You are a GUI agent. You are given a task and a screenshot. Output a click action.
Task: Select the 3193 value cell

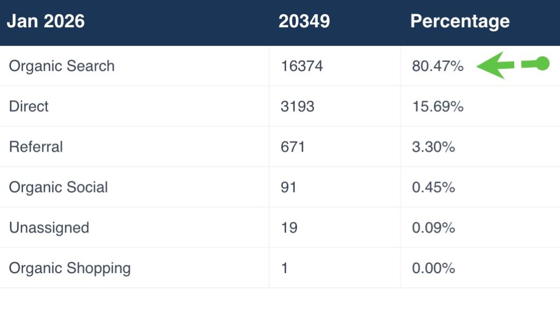[297, 106]
